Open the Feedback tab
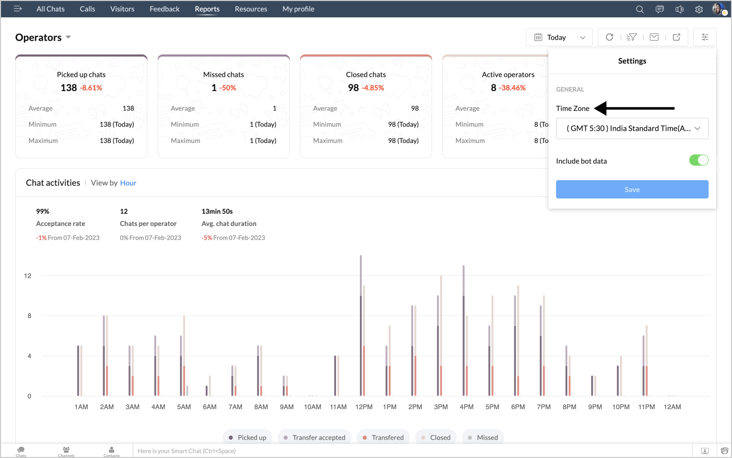 (x=164, y=9)
